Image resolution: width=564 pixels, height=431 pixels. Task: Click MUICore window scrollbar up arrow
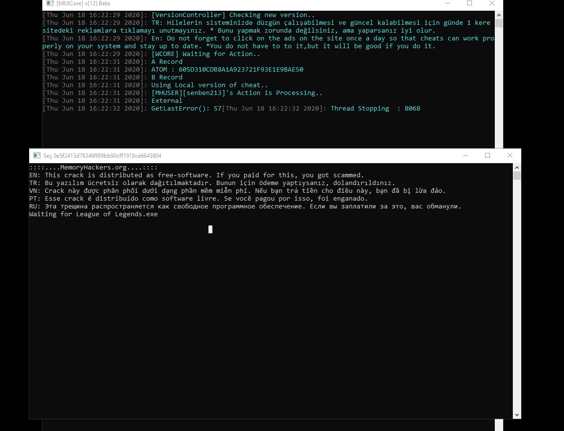[x=499, y=15]
